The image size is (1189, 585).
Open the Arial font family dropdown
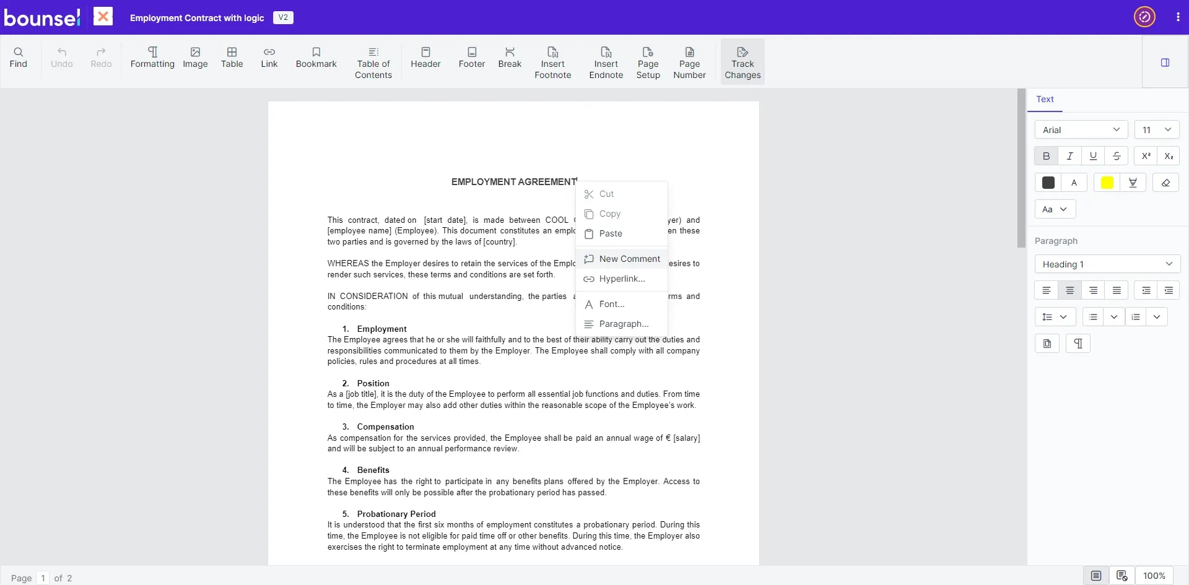[x=1081, y=130]
